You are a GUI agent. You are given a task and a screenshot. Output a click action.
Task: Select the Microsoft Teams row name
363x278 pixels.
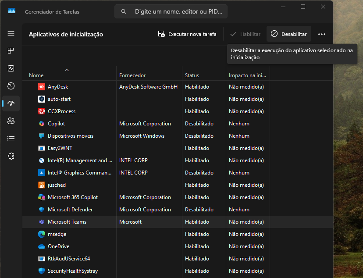tap(67, 222)
